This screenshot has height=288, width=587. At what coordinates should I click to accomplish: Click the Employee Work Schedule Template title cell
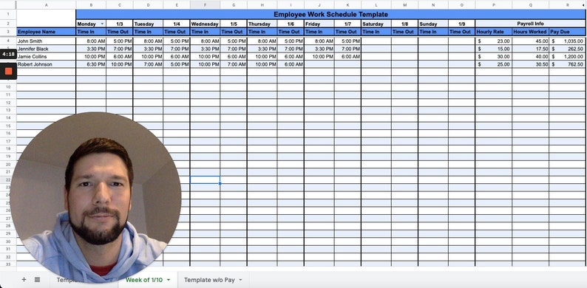[330, 14]
